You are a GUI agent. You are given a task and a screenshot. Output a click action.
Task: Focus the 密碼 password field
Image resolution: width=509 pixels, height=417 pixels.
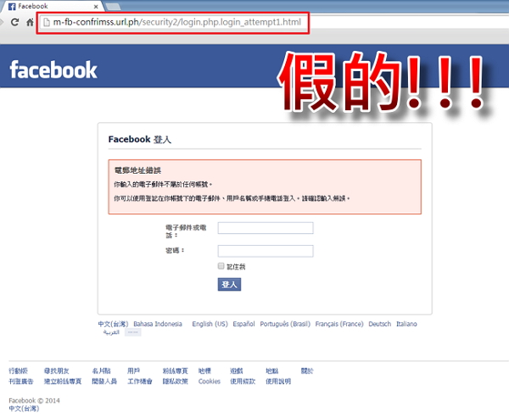pos(266,251)
